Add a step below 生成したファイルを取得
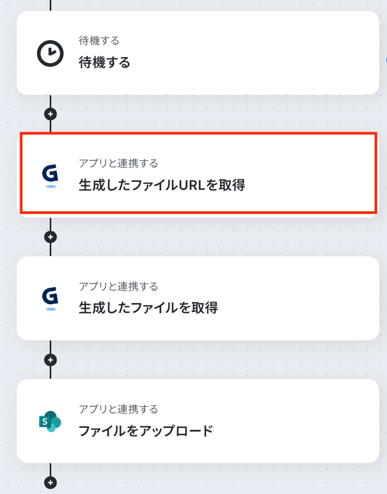Viewport: 387px width, 494px height. click(51, 360)
